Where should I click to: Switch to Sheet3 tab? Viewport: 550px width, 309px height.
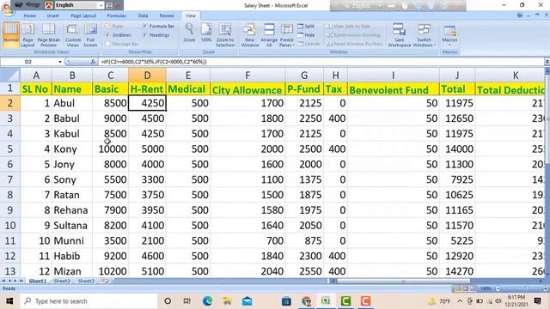86,281
